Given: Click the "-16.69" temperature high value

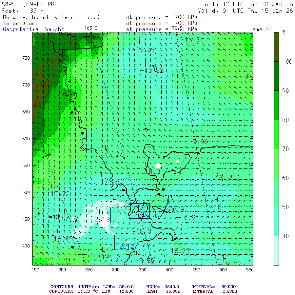Looking at the screenshot, I should point(144,49).
